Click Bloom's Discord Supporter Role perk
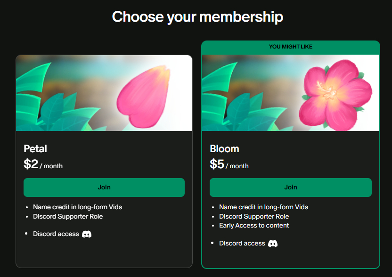Screen dimensions: 392x277 pos(254,217)
